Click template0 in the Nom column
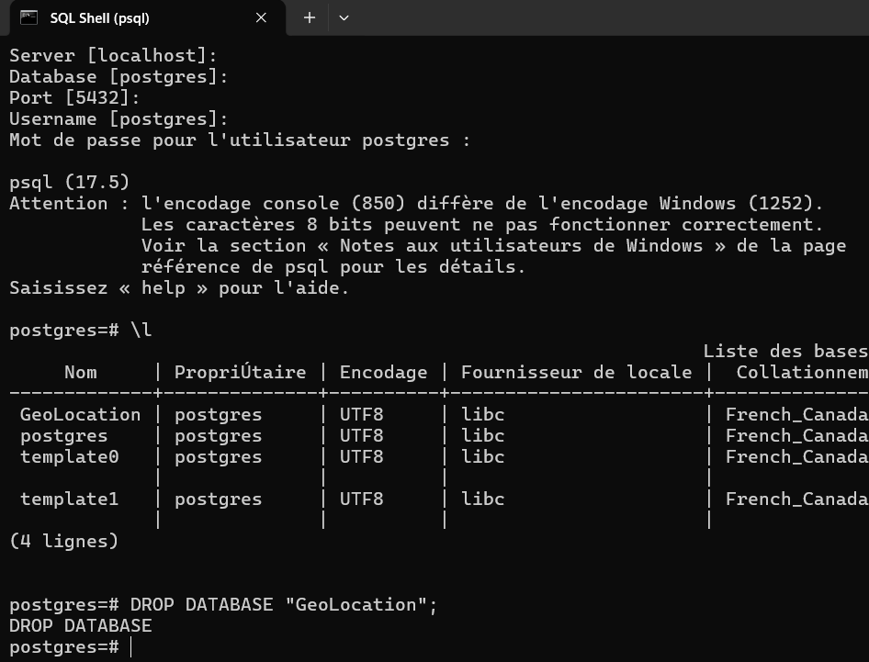The image size is (869, 662). [70, 457]
